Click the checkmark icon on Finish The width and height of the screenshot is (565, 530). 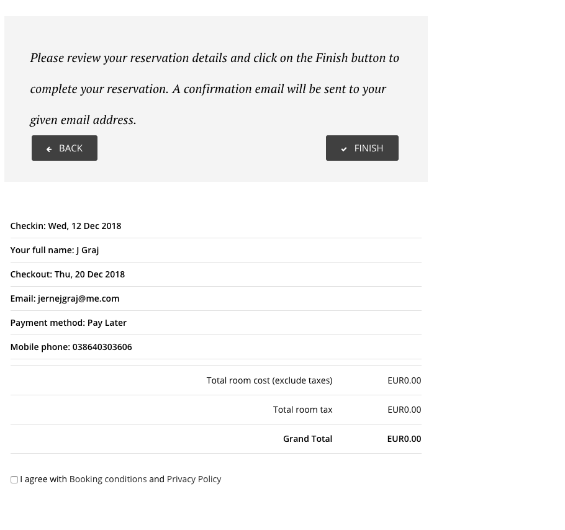point(344,149)
